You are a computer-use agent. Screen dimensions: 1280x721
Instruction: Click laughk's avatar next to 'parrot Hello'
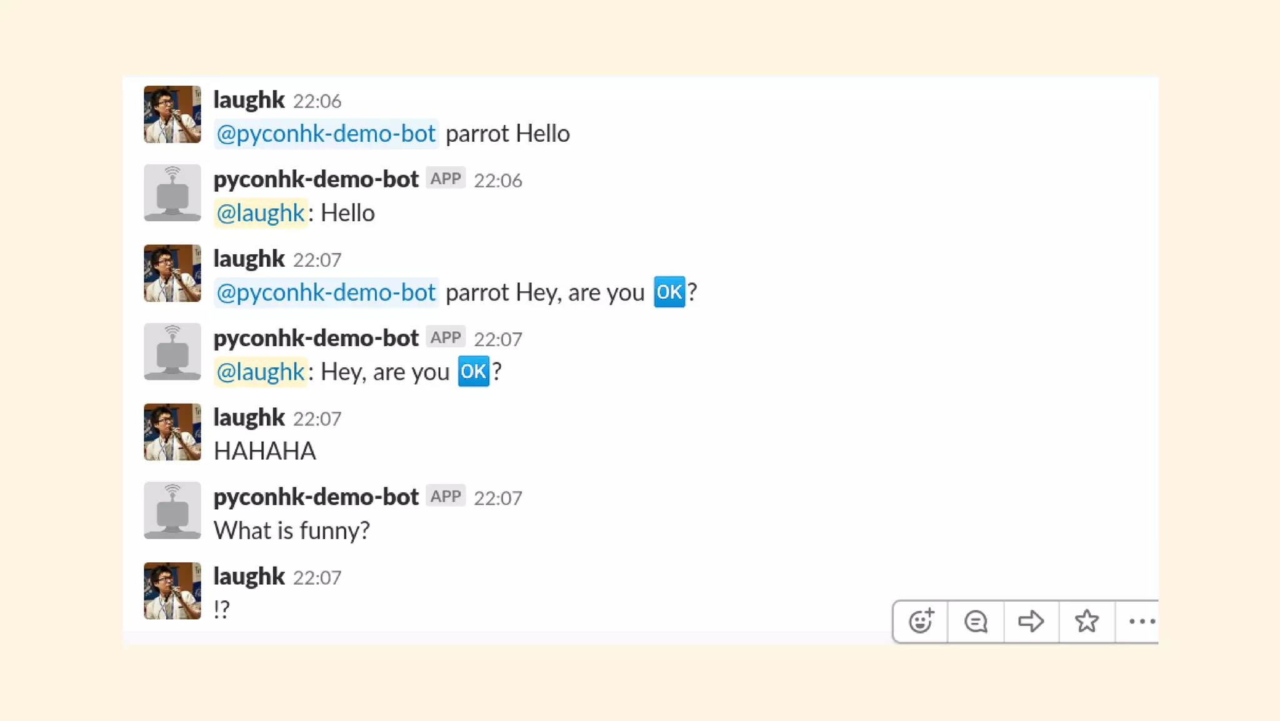(x=172, y=114)
